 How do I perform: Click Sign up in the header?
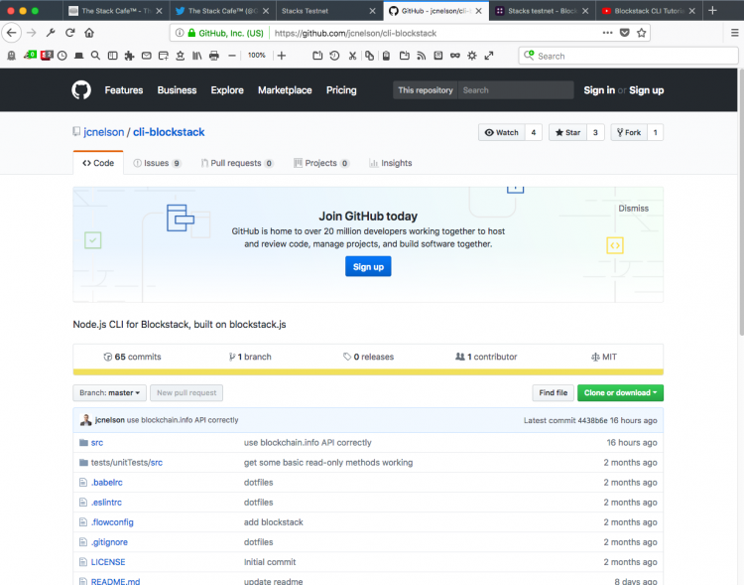coord(646,90)
